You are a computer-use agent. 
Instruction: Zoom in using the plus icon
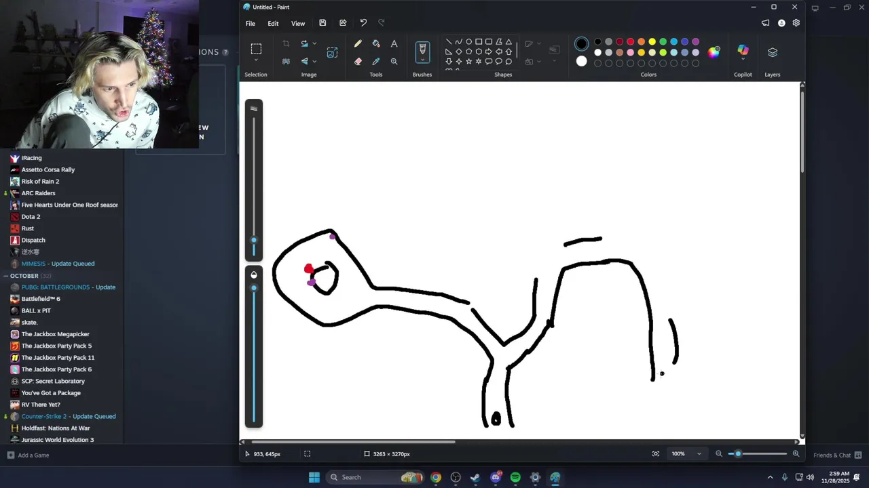796,454
